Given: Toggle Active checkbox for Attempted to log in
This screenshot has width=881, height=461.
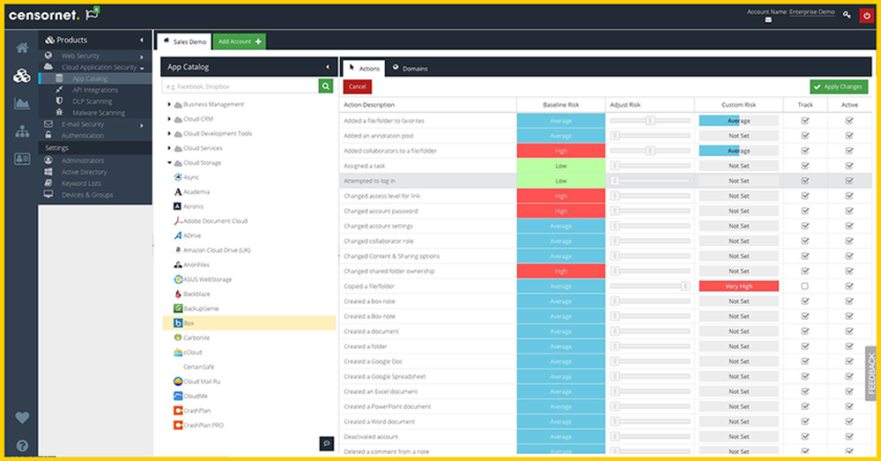Looking at the screenshot, I should click(x=849, y=181).
